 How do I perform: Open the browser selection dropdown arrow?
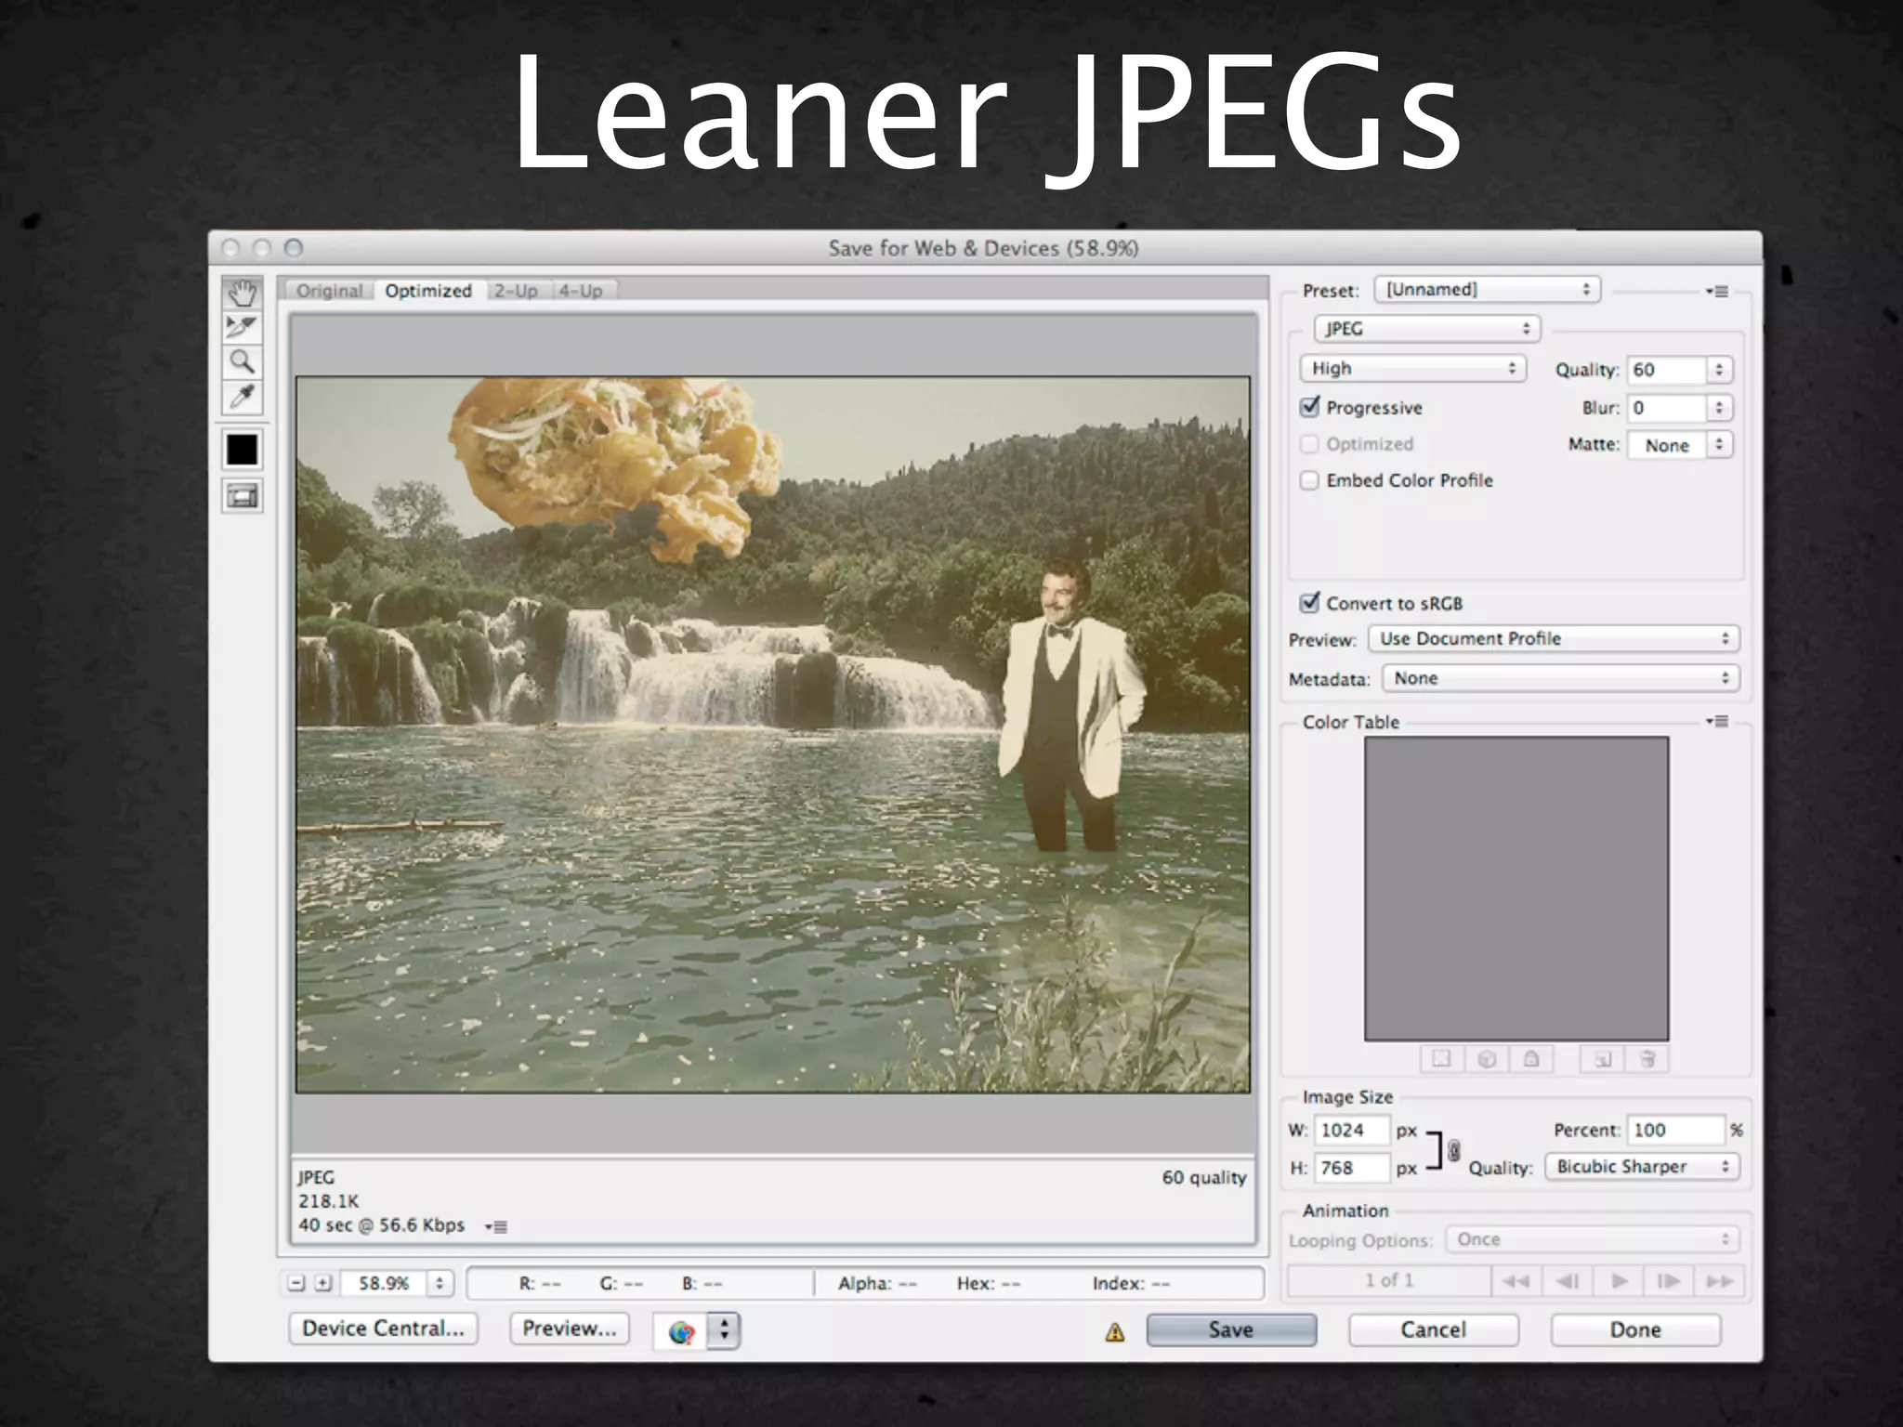click(x=724, y=1331)
